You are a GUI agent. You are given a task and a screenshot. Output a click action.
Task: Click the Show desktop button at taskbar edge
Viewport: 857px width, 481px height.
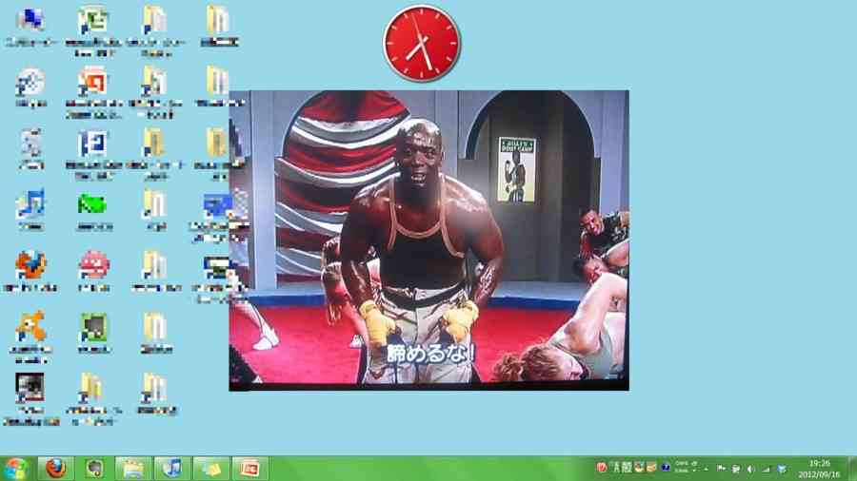pyautogui.click(x=852, y=468)
